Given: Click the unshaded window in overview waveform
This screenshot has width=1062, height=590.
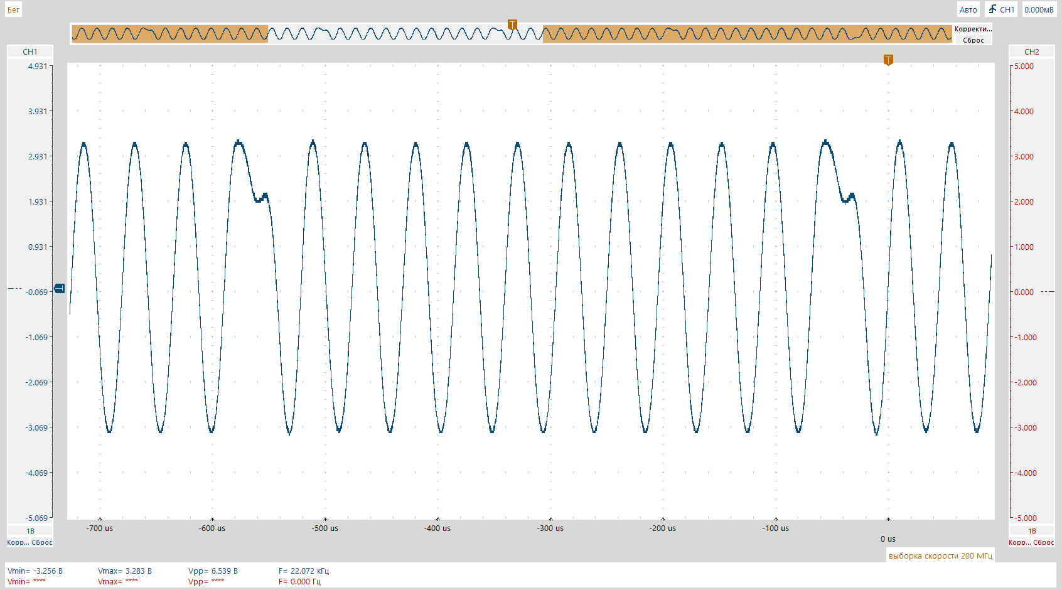Looking at the screenshot, I should [405, 34].
